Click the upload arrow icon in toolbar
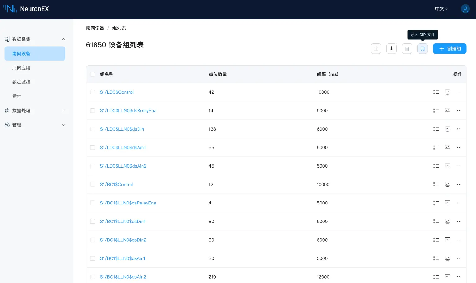 376,49
